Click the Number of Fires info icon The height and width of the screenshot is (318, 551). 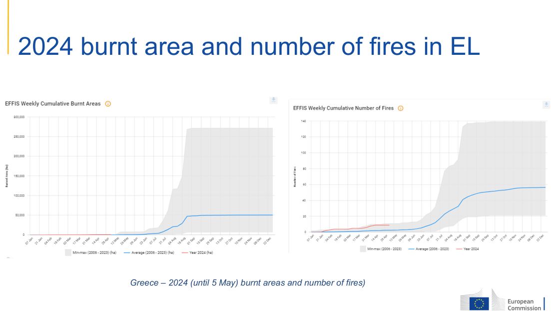coord(400,108)
